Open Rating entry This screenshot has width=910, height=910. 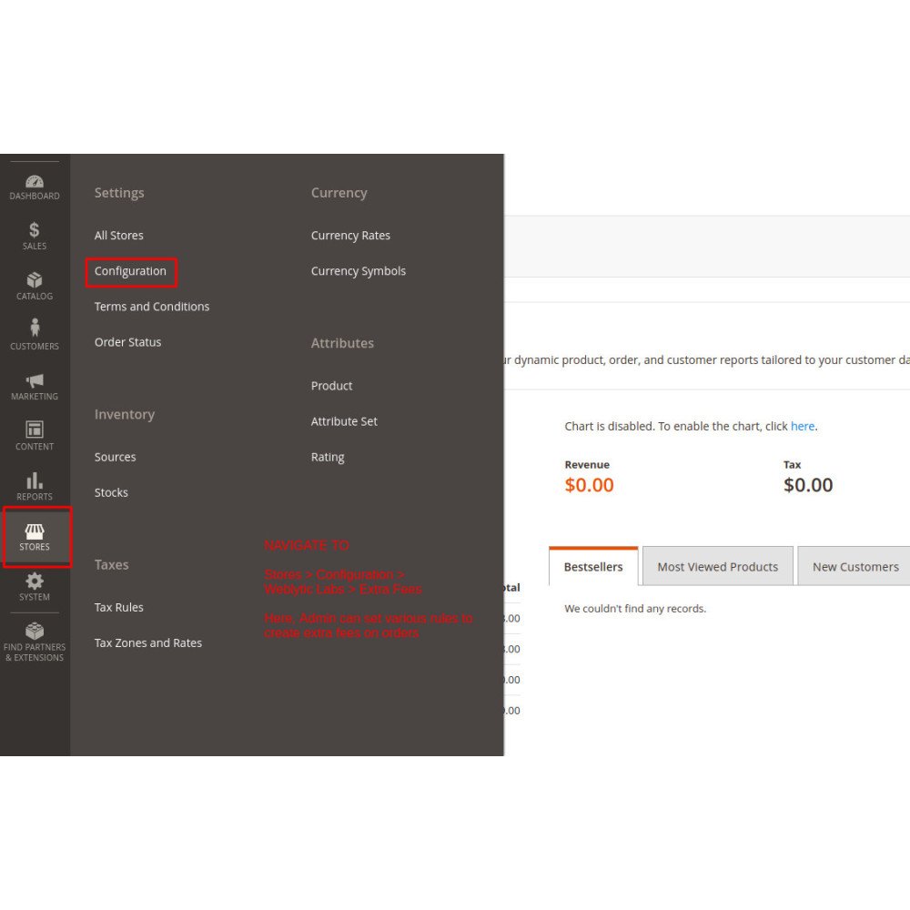[x=328, y=458]
